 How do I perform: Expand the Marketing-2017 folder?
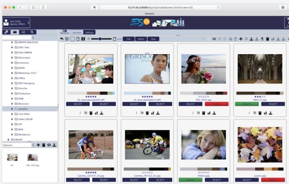[12, 73]
